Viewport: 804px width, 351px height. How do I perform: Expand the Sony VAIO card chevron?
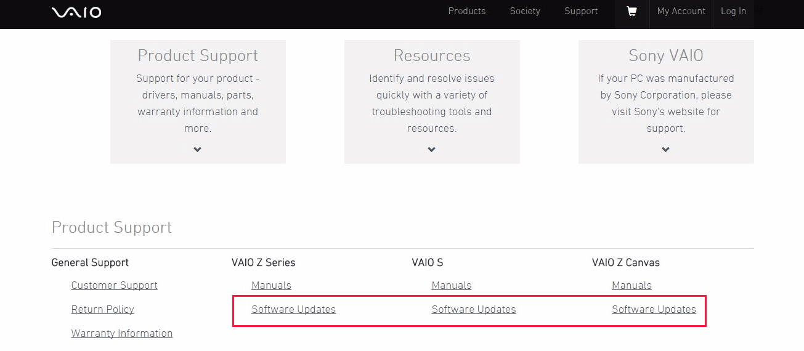tap(665, 150)
